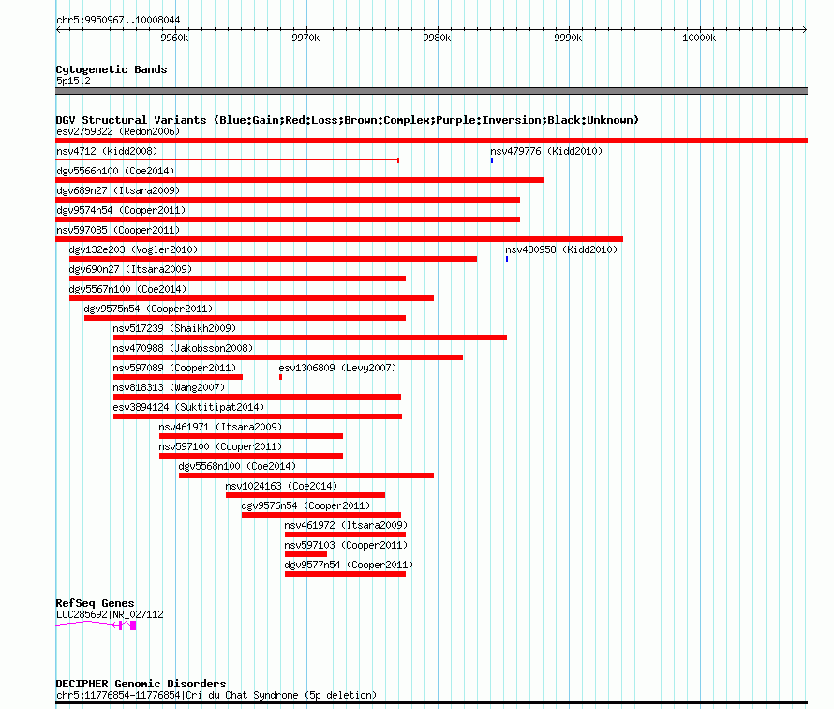Click nsv461971 (Itsara2009) label
This screenshot has height=709, width=834.
pyautogui.click(x=220, y=427)
